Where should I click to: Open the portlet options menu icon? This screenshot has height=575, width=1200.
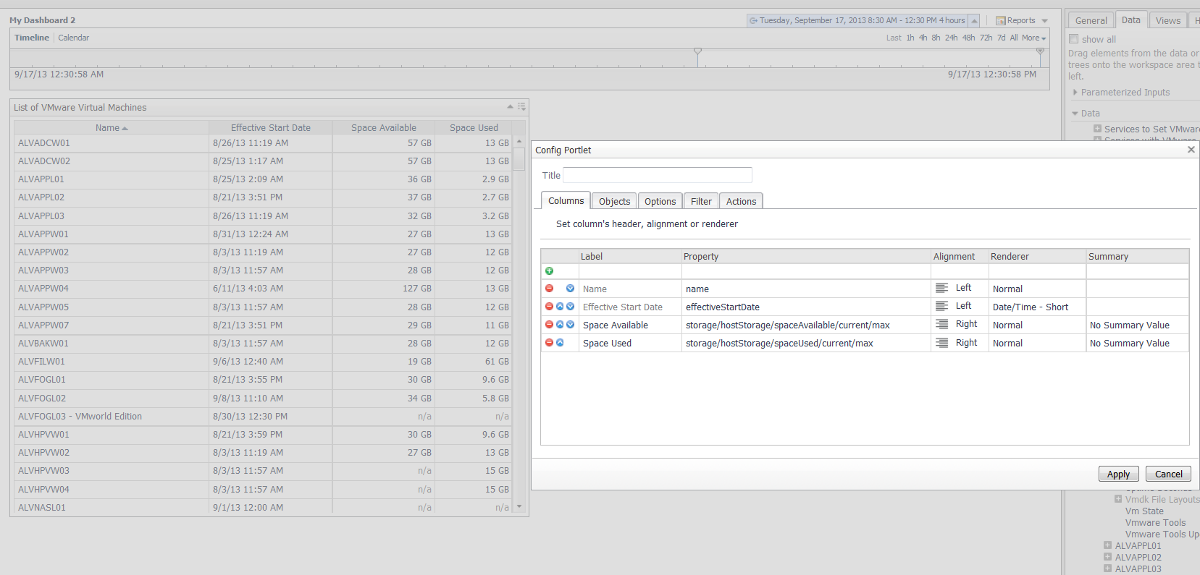[521, 107]
